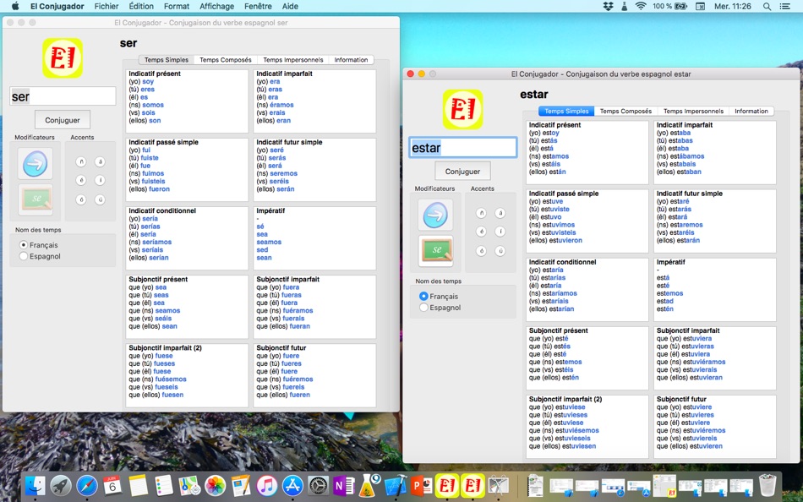Image resolution: width=803 pixels, height=502 pixels.
Task: Insert the á accent character in the estar window
Action: tap(500, 213)
